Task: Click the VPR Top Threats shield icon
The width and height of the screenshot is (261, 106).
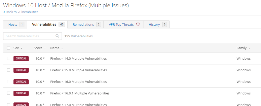Action: [138, 25]
